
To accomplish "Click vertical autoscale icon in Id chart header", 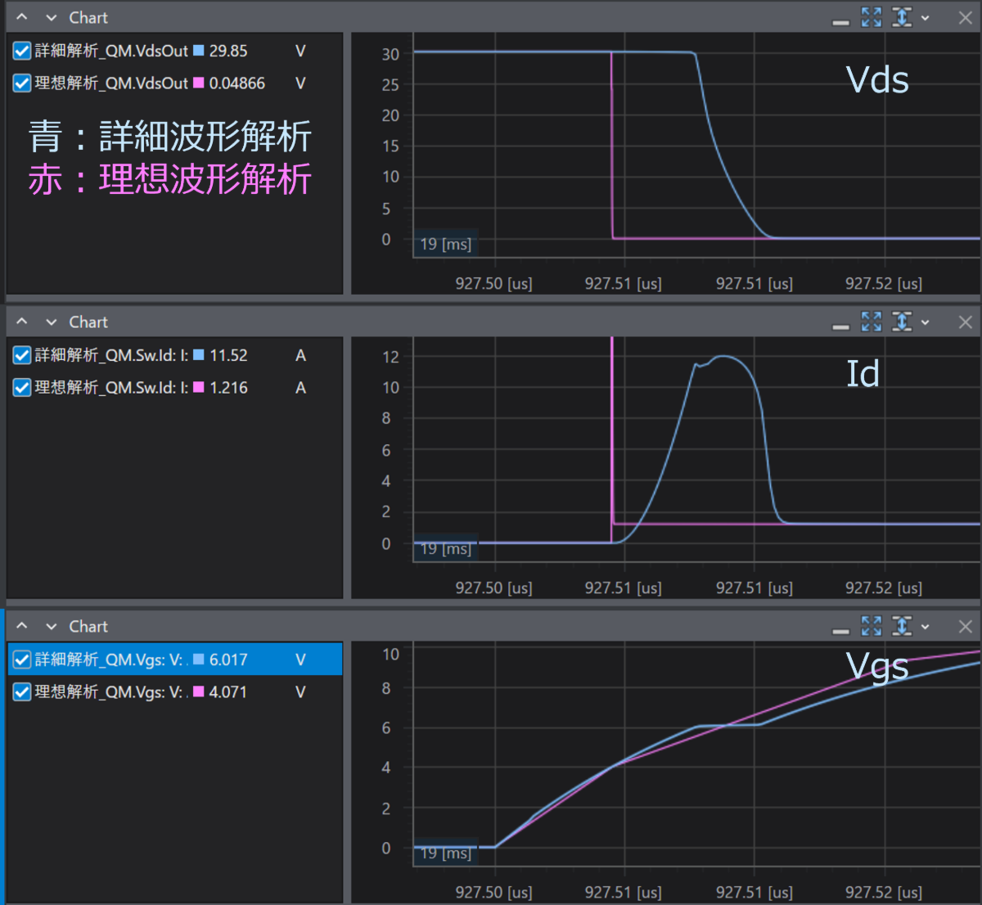I will (x=902, y=322).
